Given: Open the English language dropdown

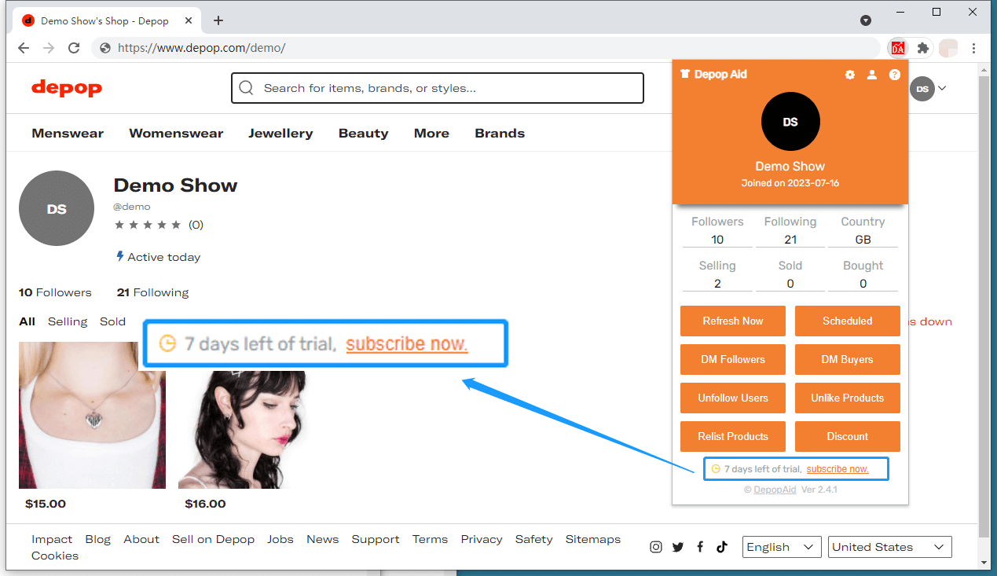Looking at the screenshot, I should 782,547.
